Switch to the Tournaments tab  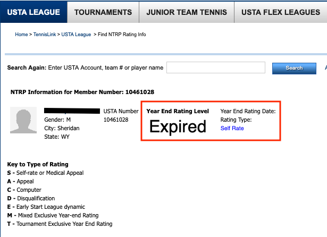click(x=103, y=12)
